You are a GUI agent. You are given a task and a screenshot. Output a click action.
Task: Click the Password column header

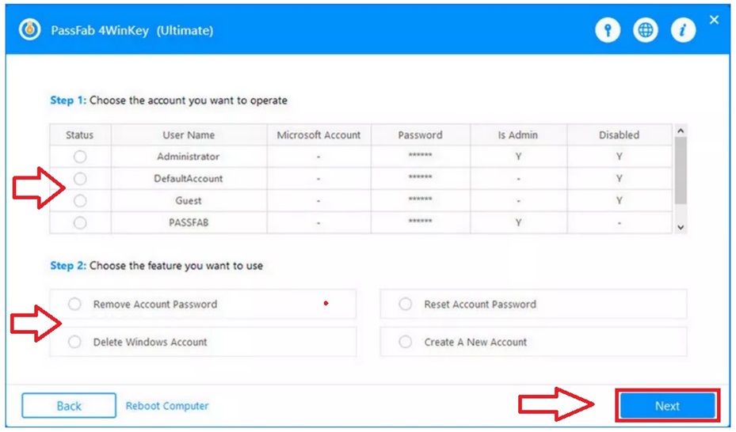tap(420, 135)
